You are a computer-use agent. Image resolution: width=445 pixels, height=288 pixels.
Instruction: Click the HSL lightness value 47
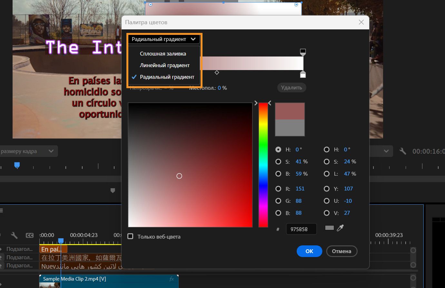(x=347, y=174)
